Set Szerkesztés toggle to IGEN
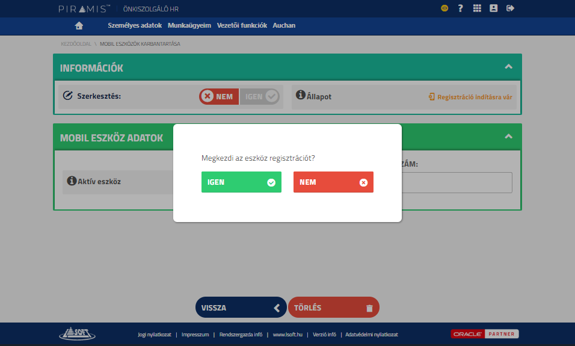 pos(260,96)
